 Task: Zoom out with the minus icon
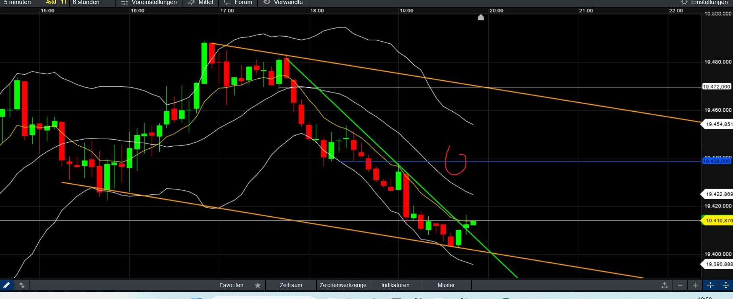pyautogui.click(x=680, y=285)
